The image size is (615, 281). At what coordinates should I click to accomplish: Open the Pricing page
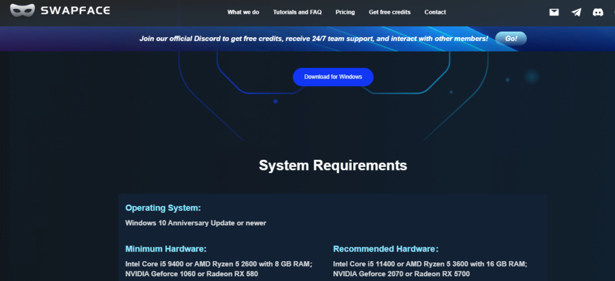(x=345, y=12)
